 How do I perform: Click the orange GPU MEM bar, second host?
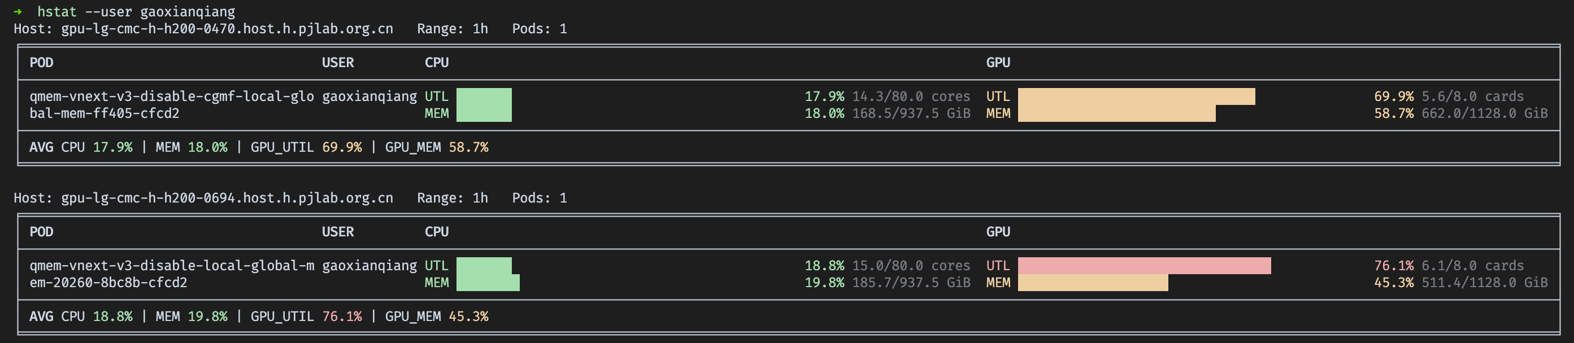[1093, 283]
